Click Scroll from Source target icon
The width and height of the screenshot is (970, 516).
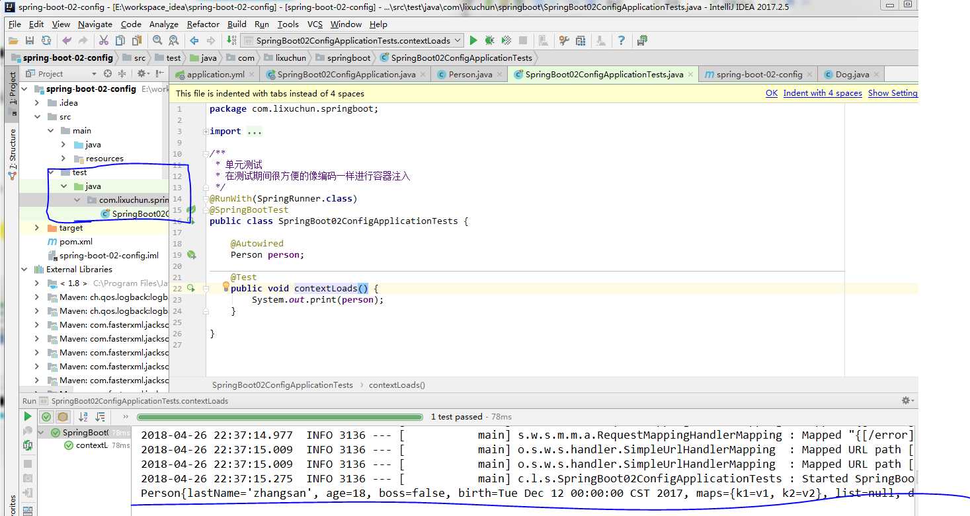pos(108,74)
